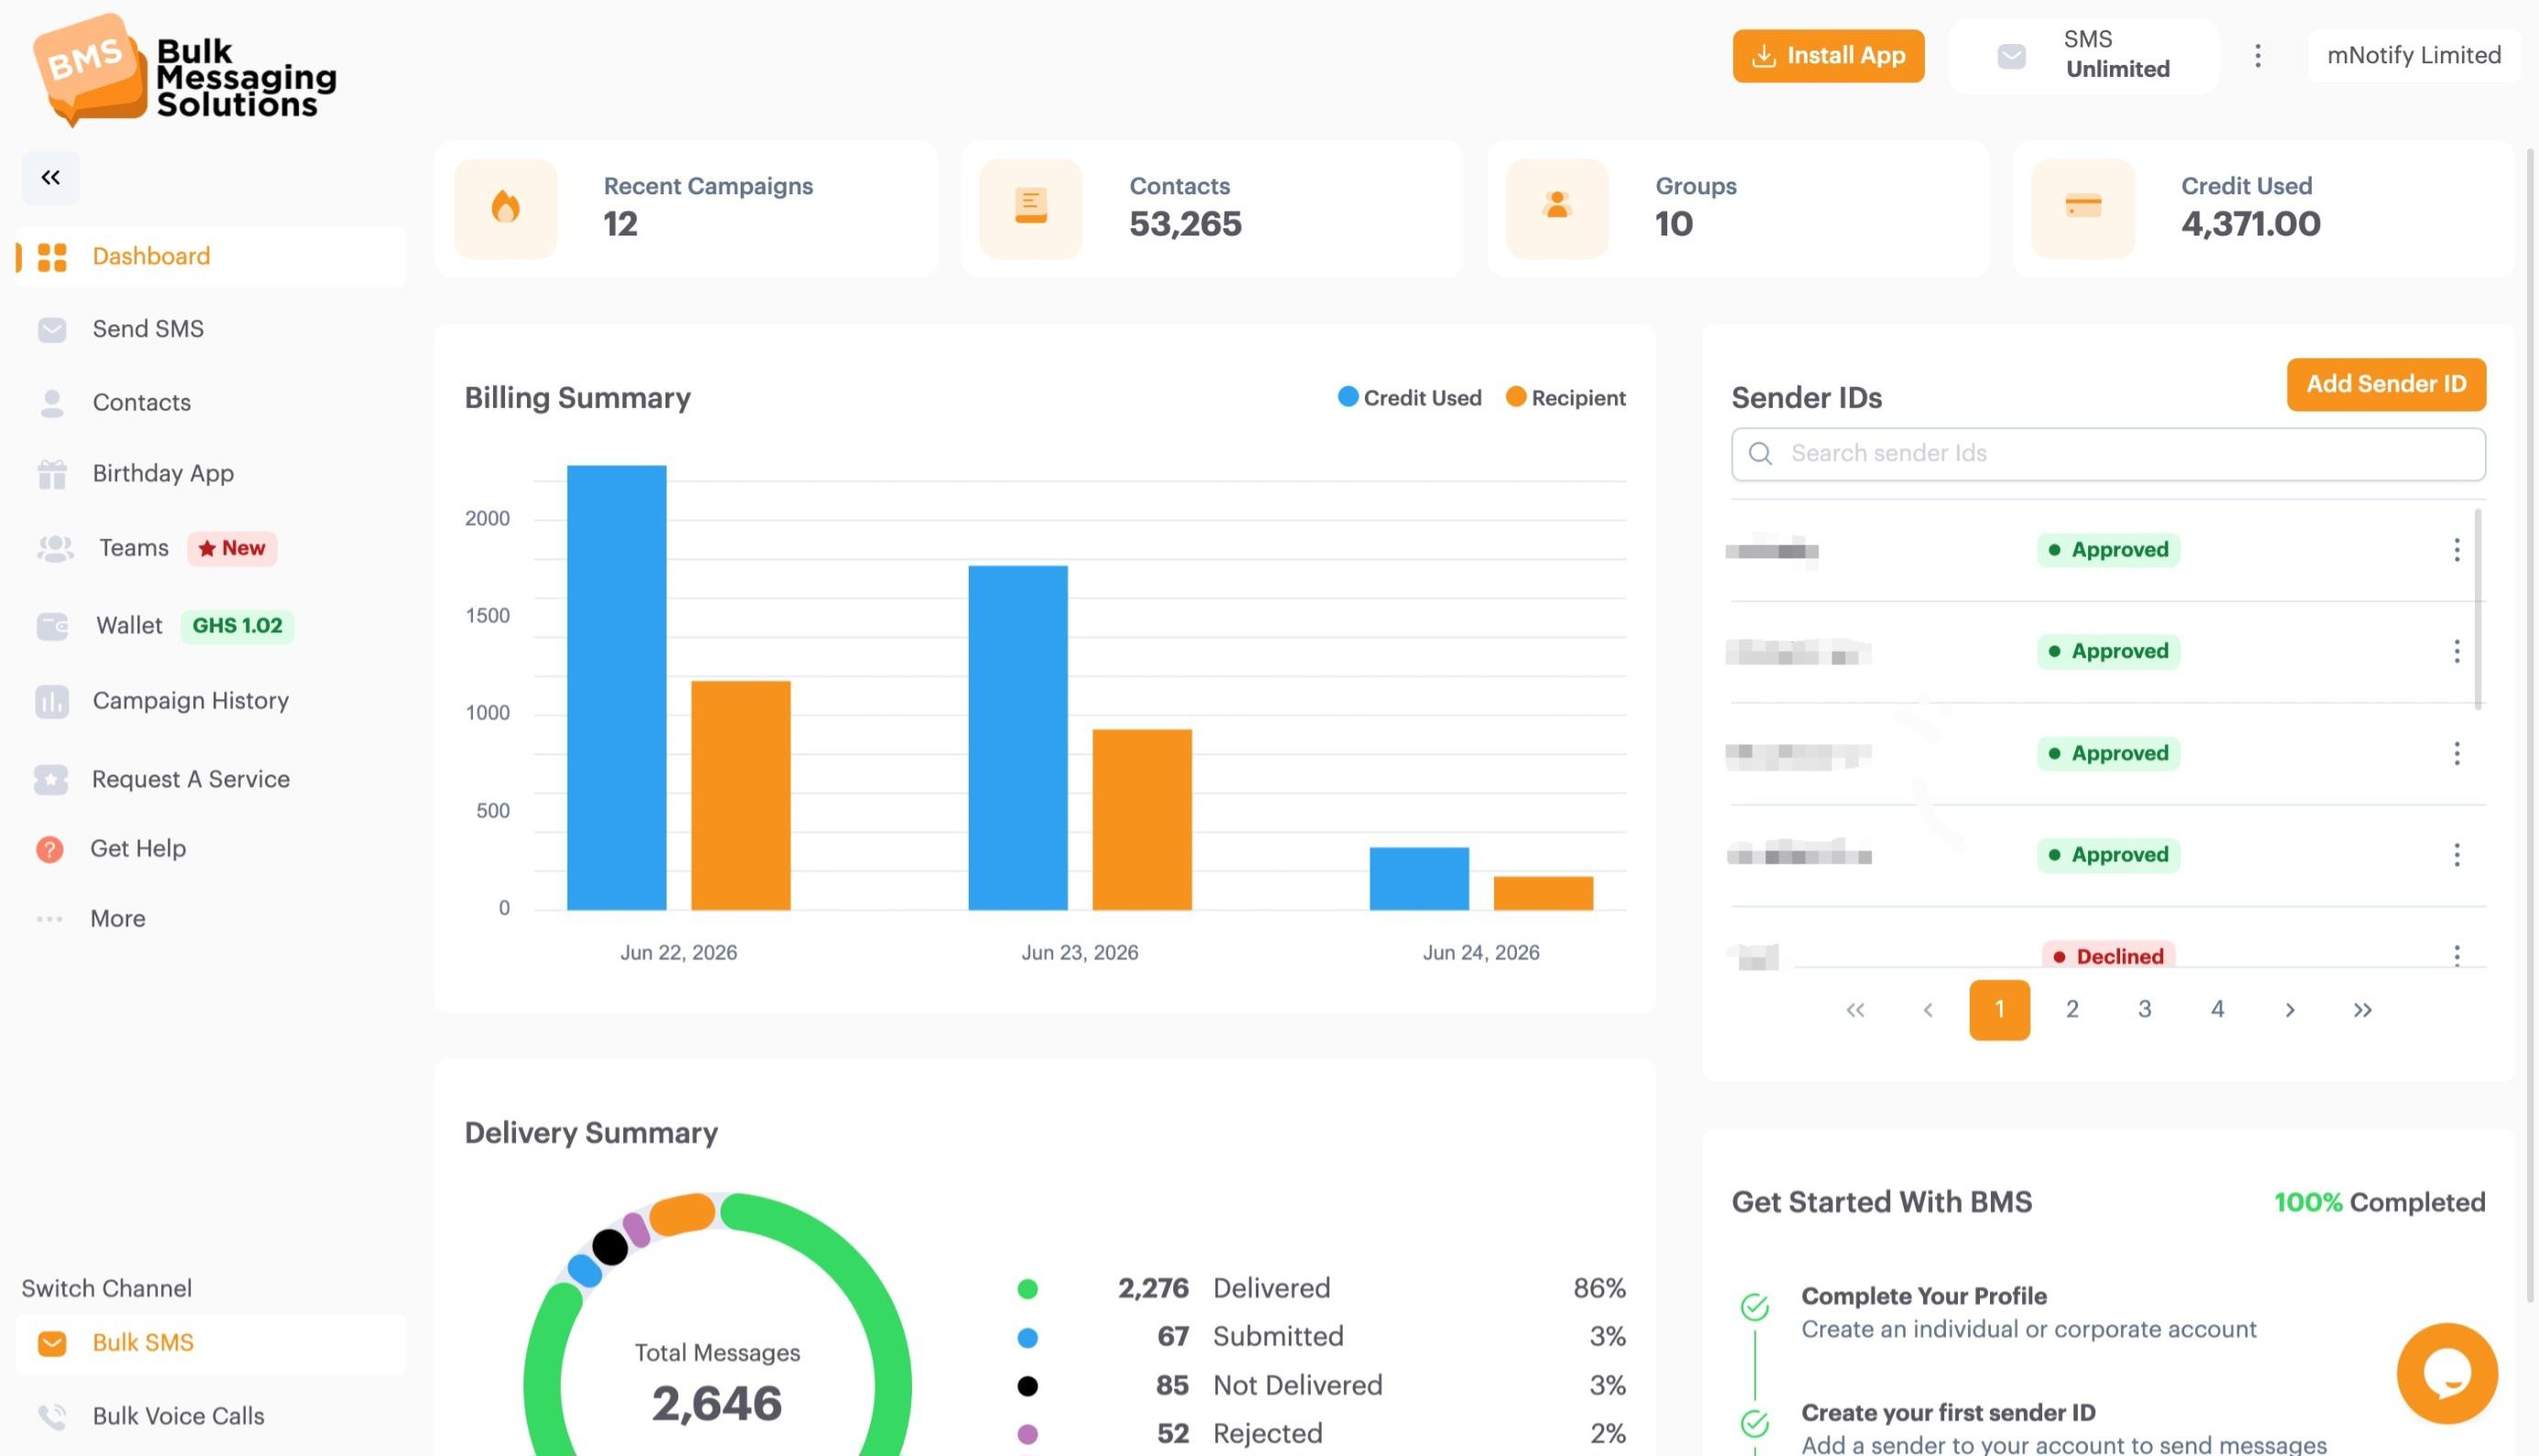Click the Bulk SMS envelope icon
The height and width of the screenshot is (1456, 2539).
pos(52,1343)
